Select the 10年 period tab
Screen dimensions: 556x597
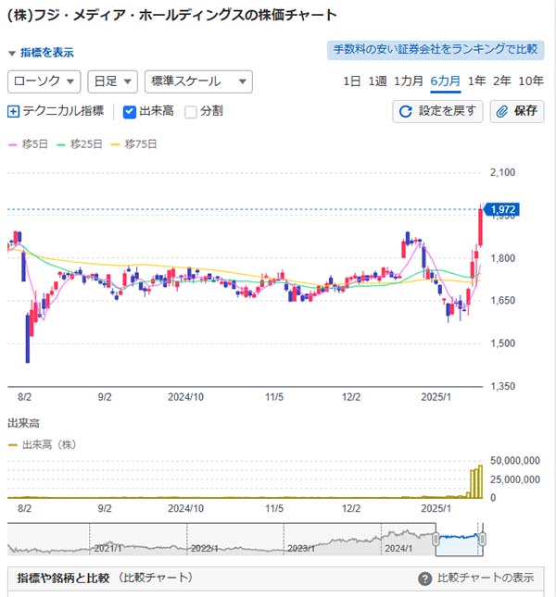click(531, 81)
